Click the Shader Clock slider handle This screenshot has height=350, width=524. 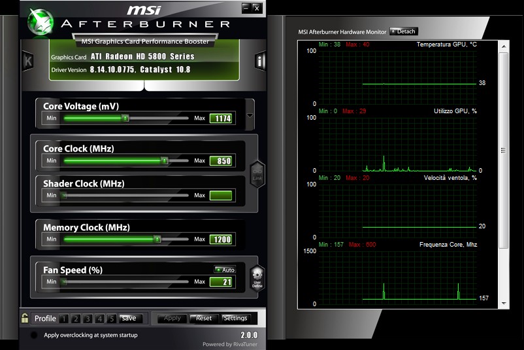[x=64, y=196]
